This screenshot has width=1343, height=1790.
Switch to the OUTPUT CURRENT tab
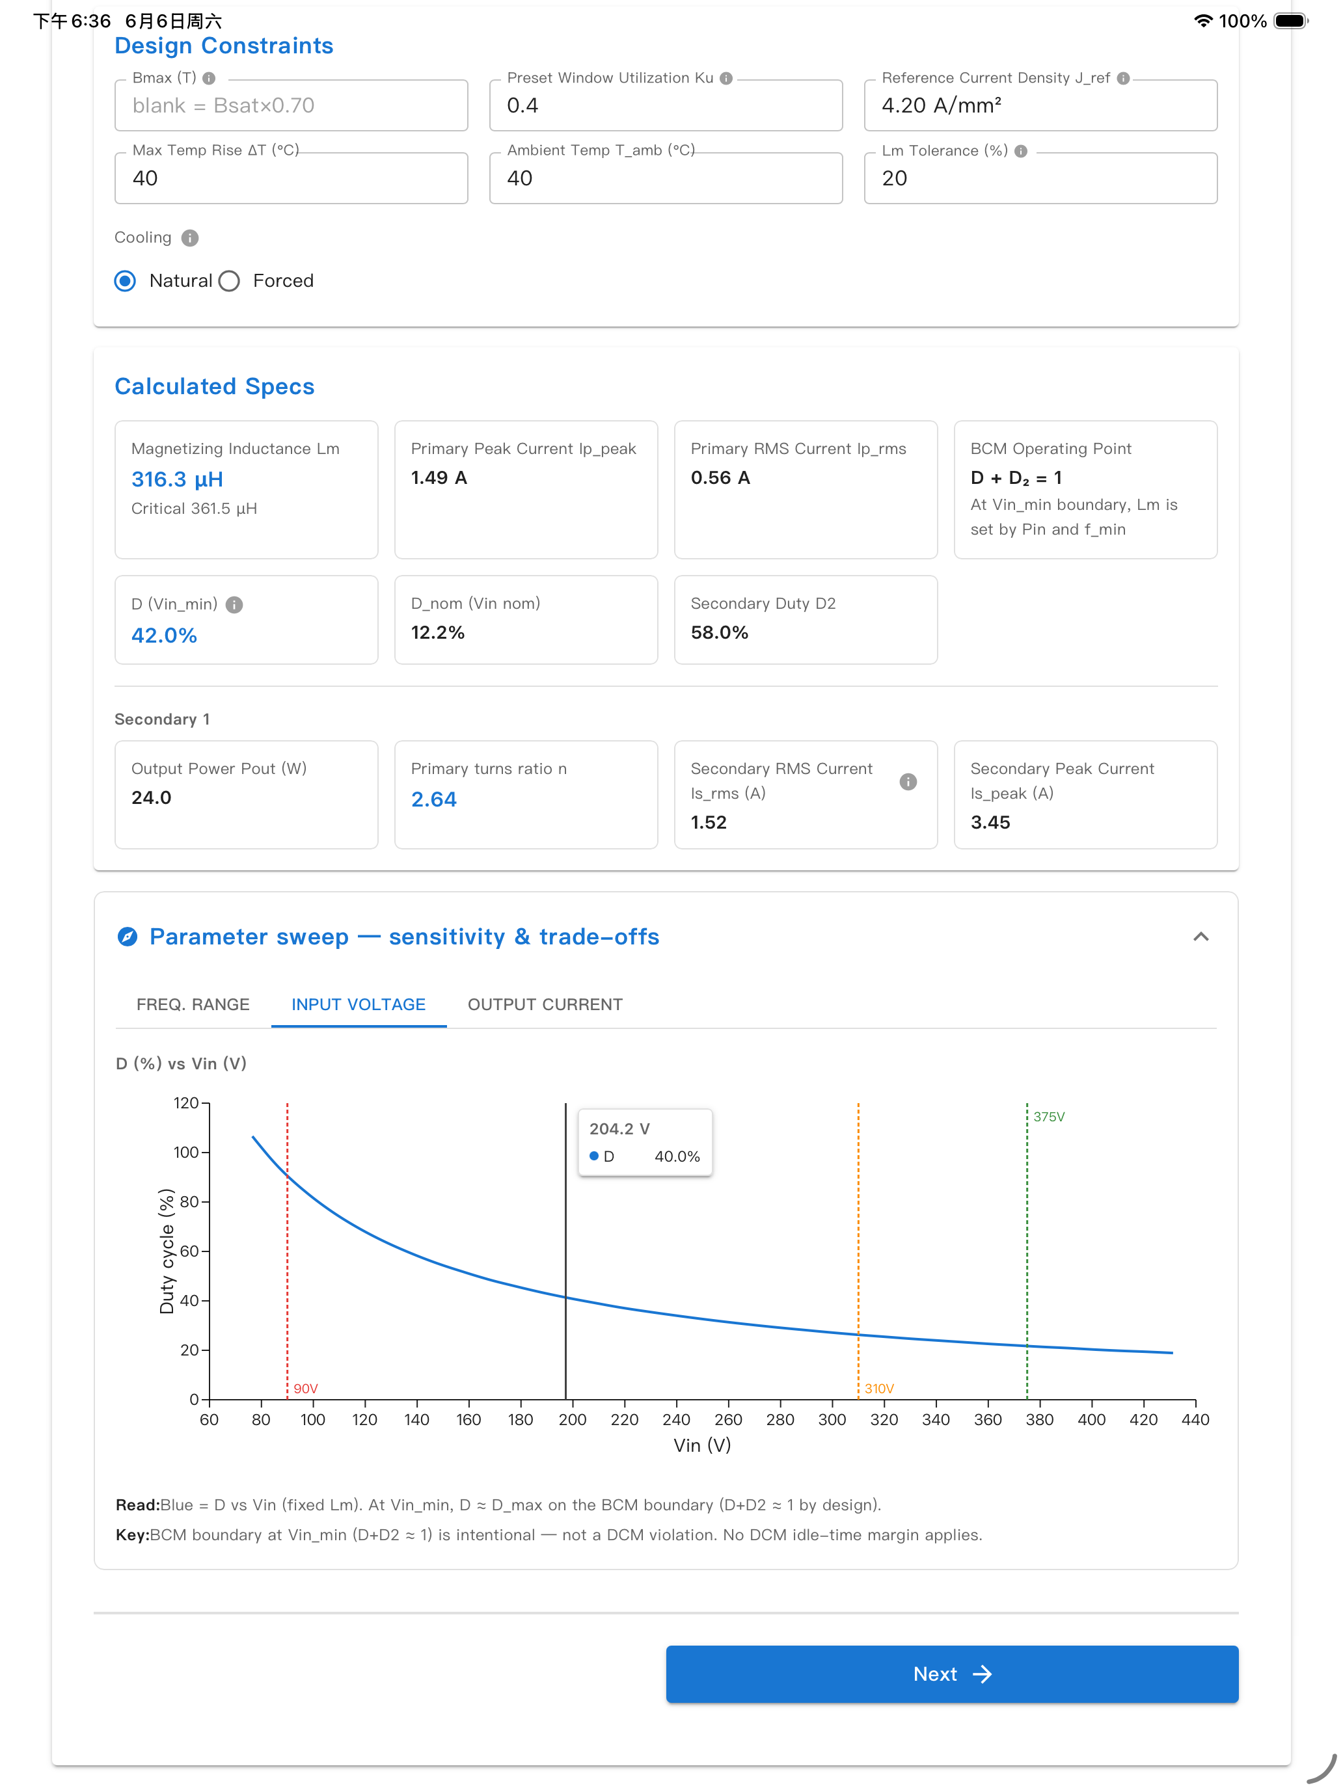pos(545,1005)
